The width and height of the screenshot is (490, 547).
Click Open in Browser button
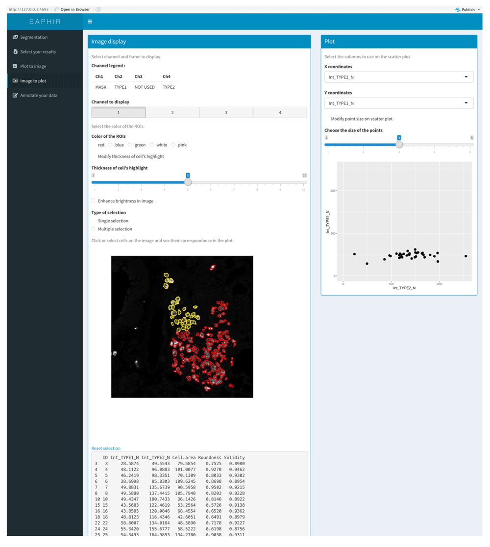point(72,9)
